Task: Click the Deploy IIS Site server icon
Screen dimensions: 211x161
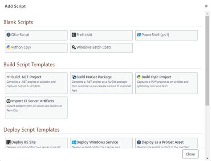Action: pyautogui.click(x=8, y=142)
